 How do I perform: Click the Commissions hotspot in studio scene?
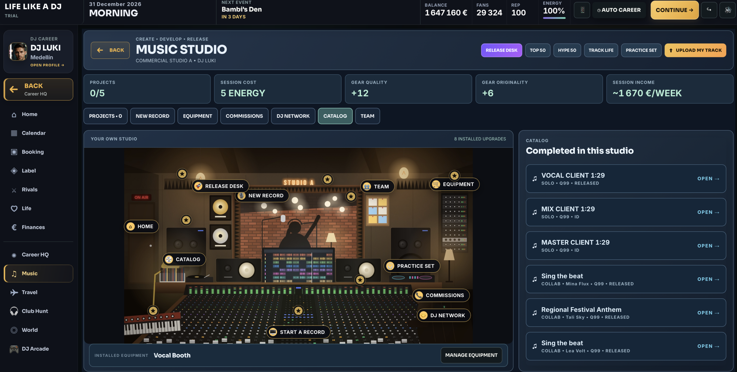coord(441,295)
